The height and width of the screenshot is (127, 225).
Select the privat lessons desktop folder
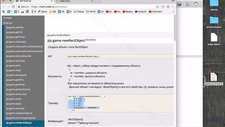coord(214,23)
